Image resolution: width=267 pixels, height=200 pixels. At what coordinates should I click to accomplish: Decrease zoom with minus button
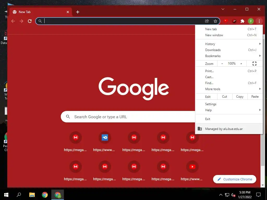222,64
